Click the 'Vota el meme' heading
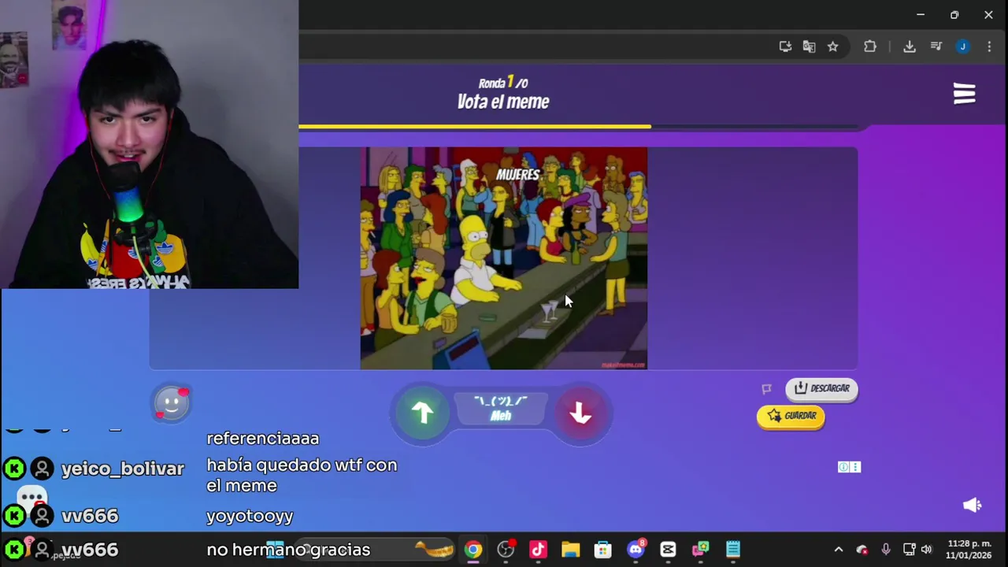The width and height of the screenshot is (1008, 567). [x=503, y=102]
